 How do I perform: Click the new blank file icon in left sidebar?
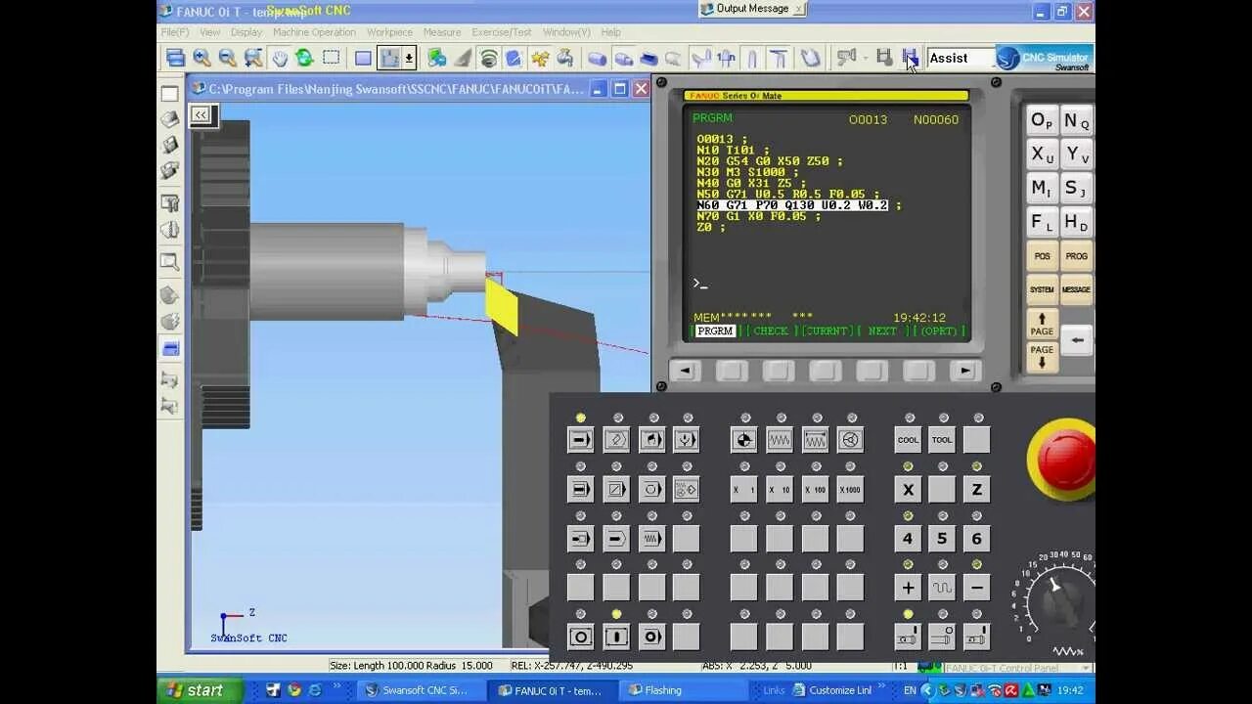[170, 93]
